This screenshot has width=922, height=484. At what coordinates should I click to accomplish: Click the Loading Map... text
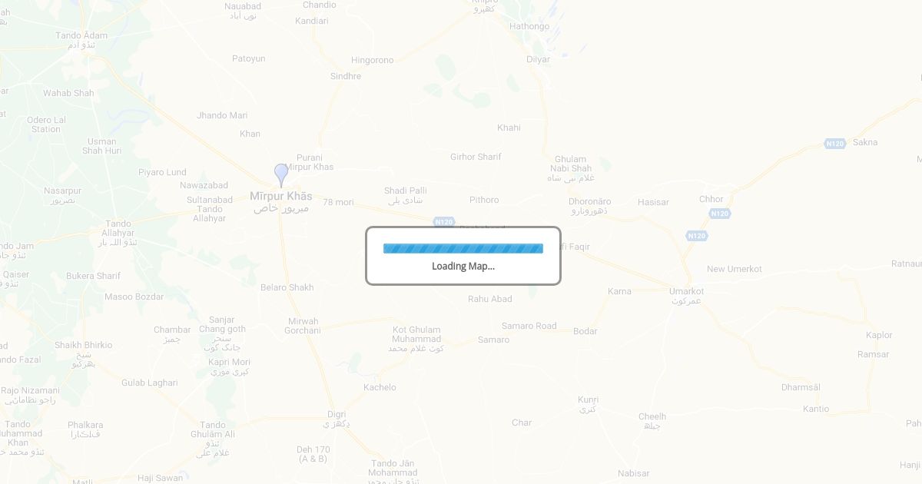pos(463,267)
